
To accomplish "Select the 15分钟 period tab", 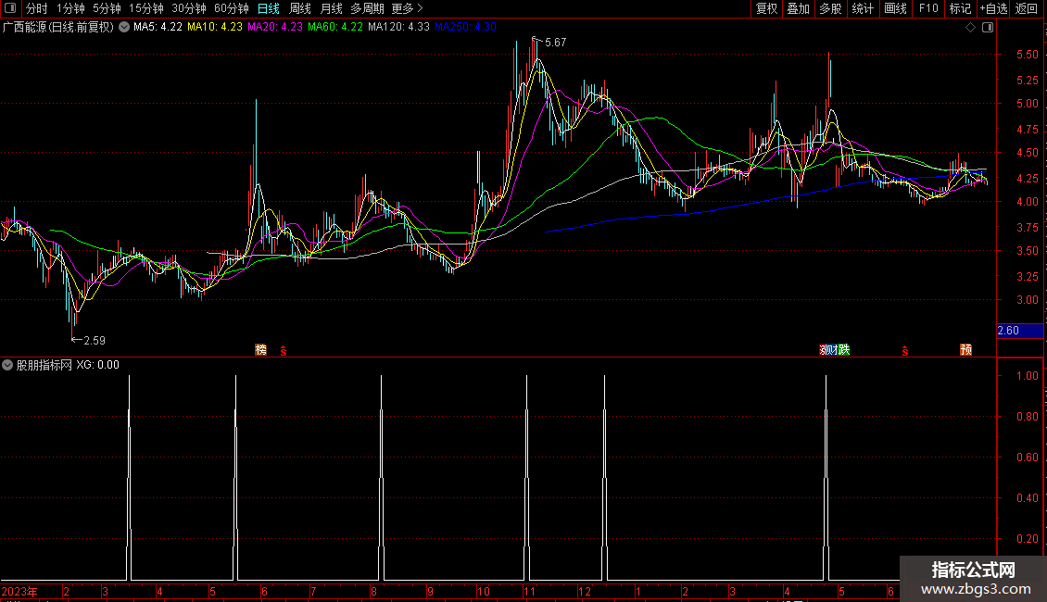I will [x=146, y=8].
